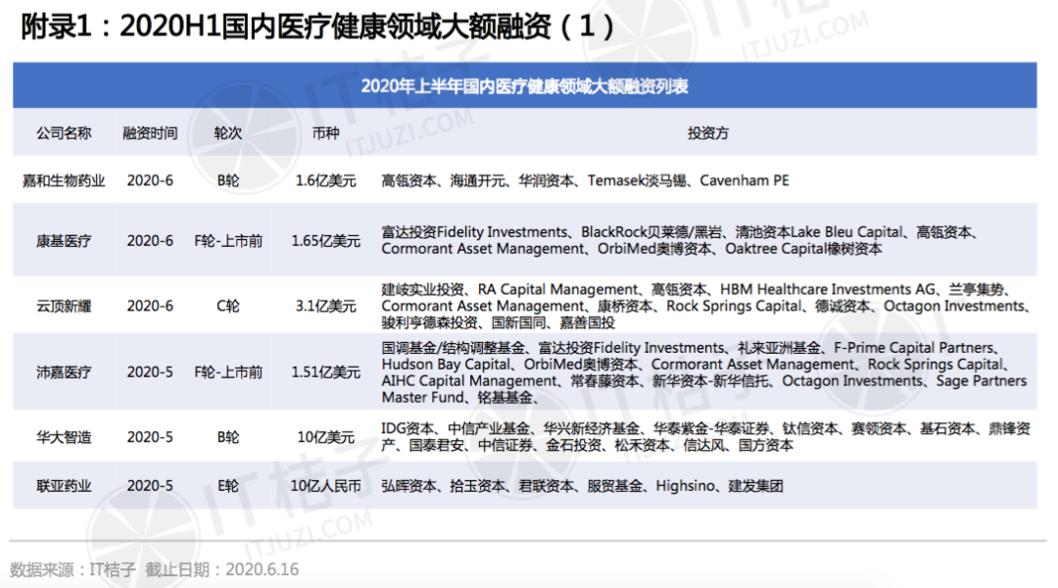Click investor list starting 高瓴资本、海通开元
Viewport: 1058px width, 588px height.
pos(585,180)
